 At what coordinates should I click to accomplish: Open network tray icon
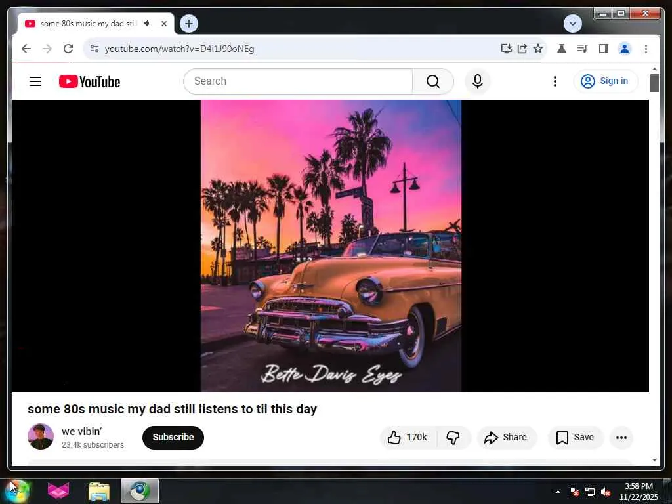click(590, 492)
